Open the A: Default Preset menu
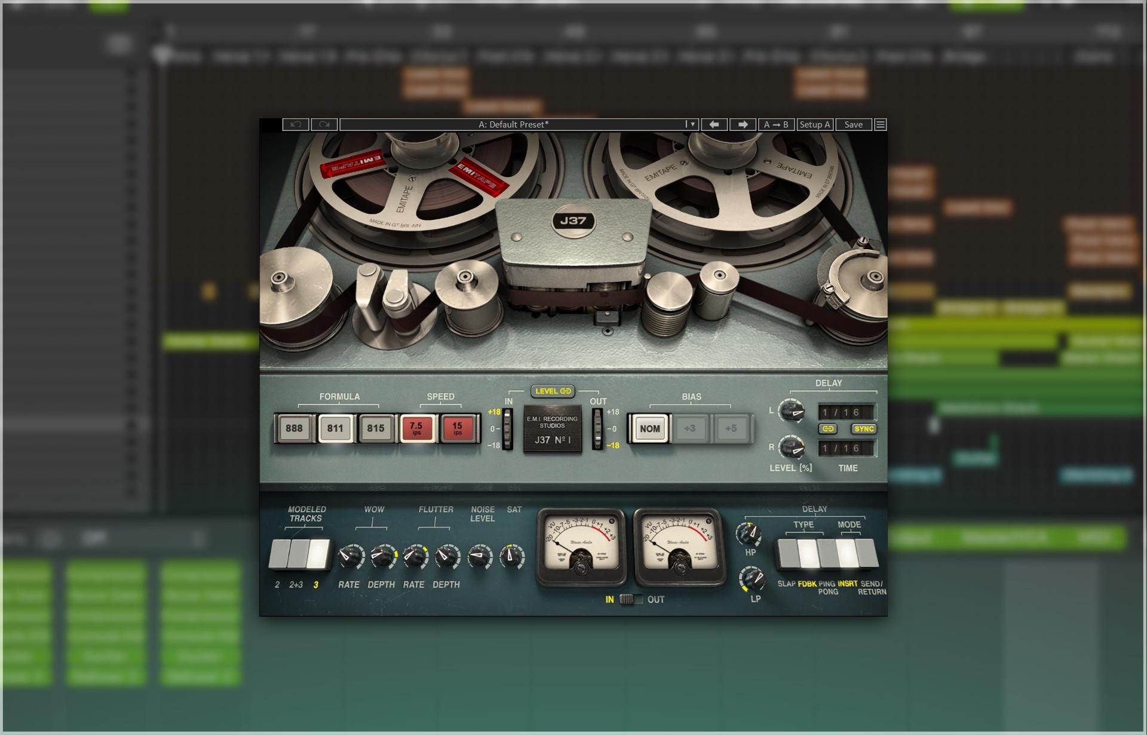This screenshot has height=735, width=1147. pos(513,124)
